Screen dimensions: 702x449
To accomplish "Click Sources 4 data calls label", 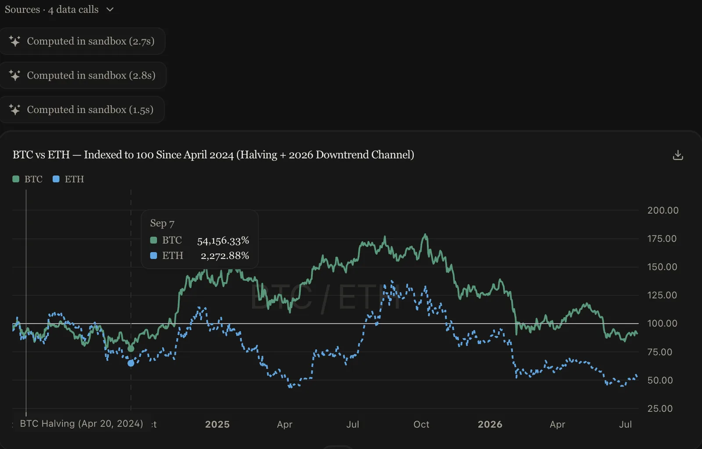I will point(52,9).
